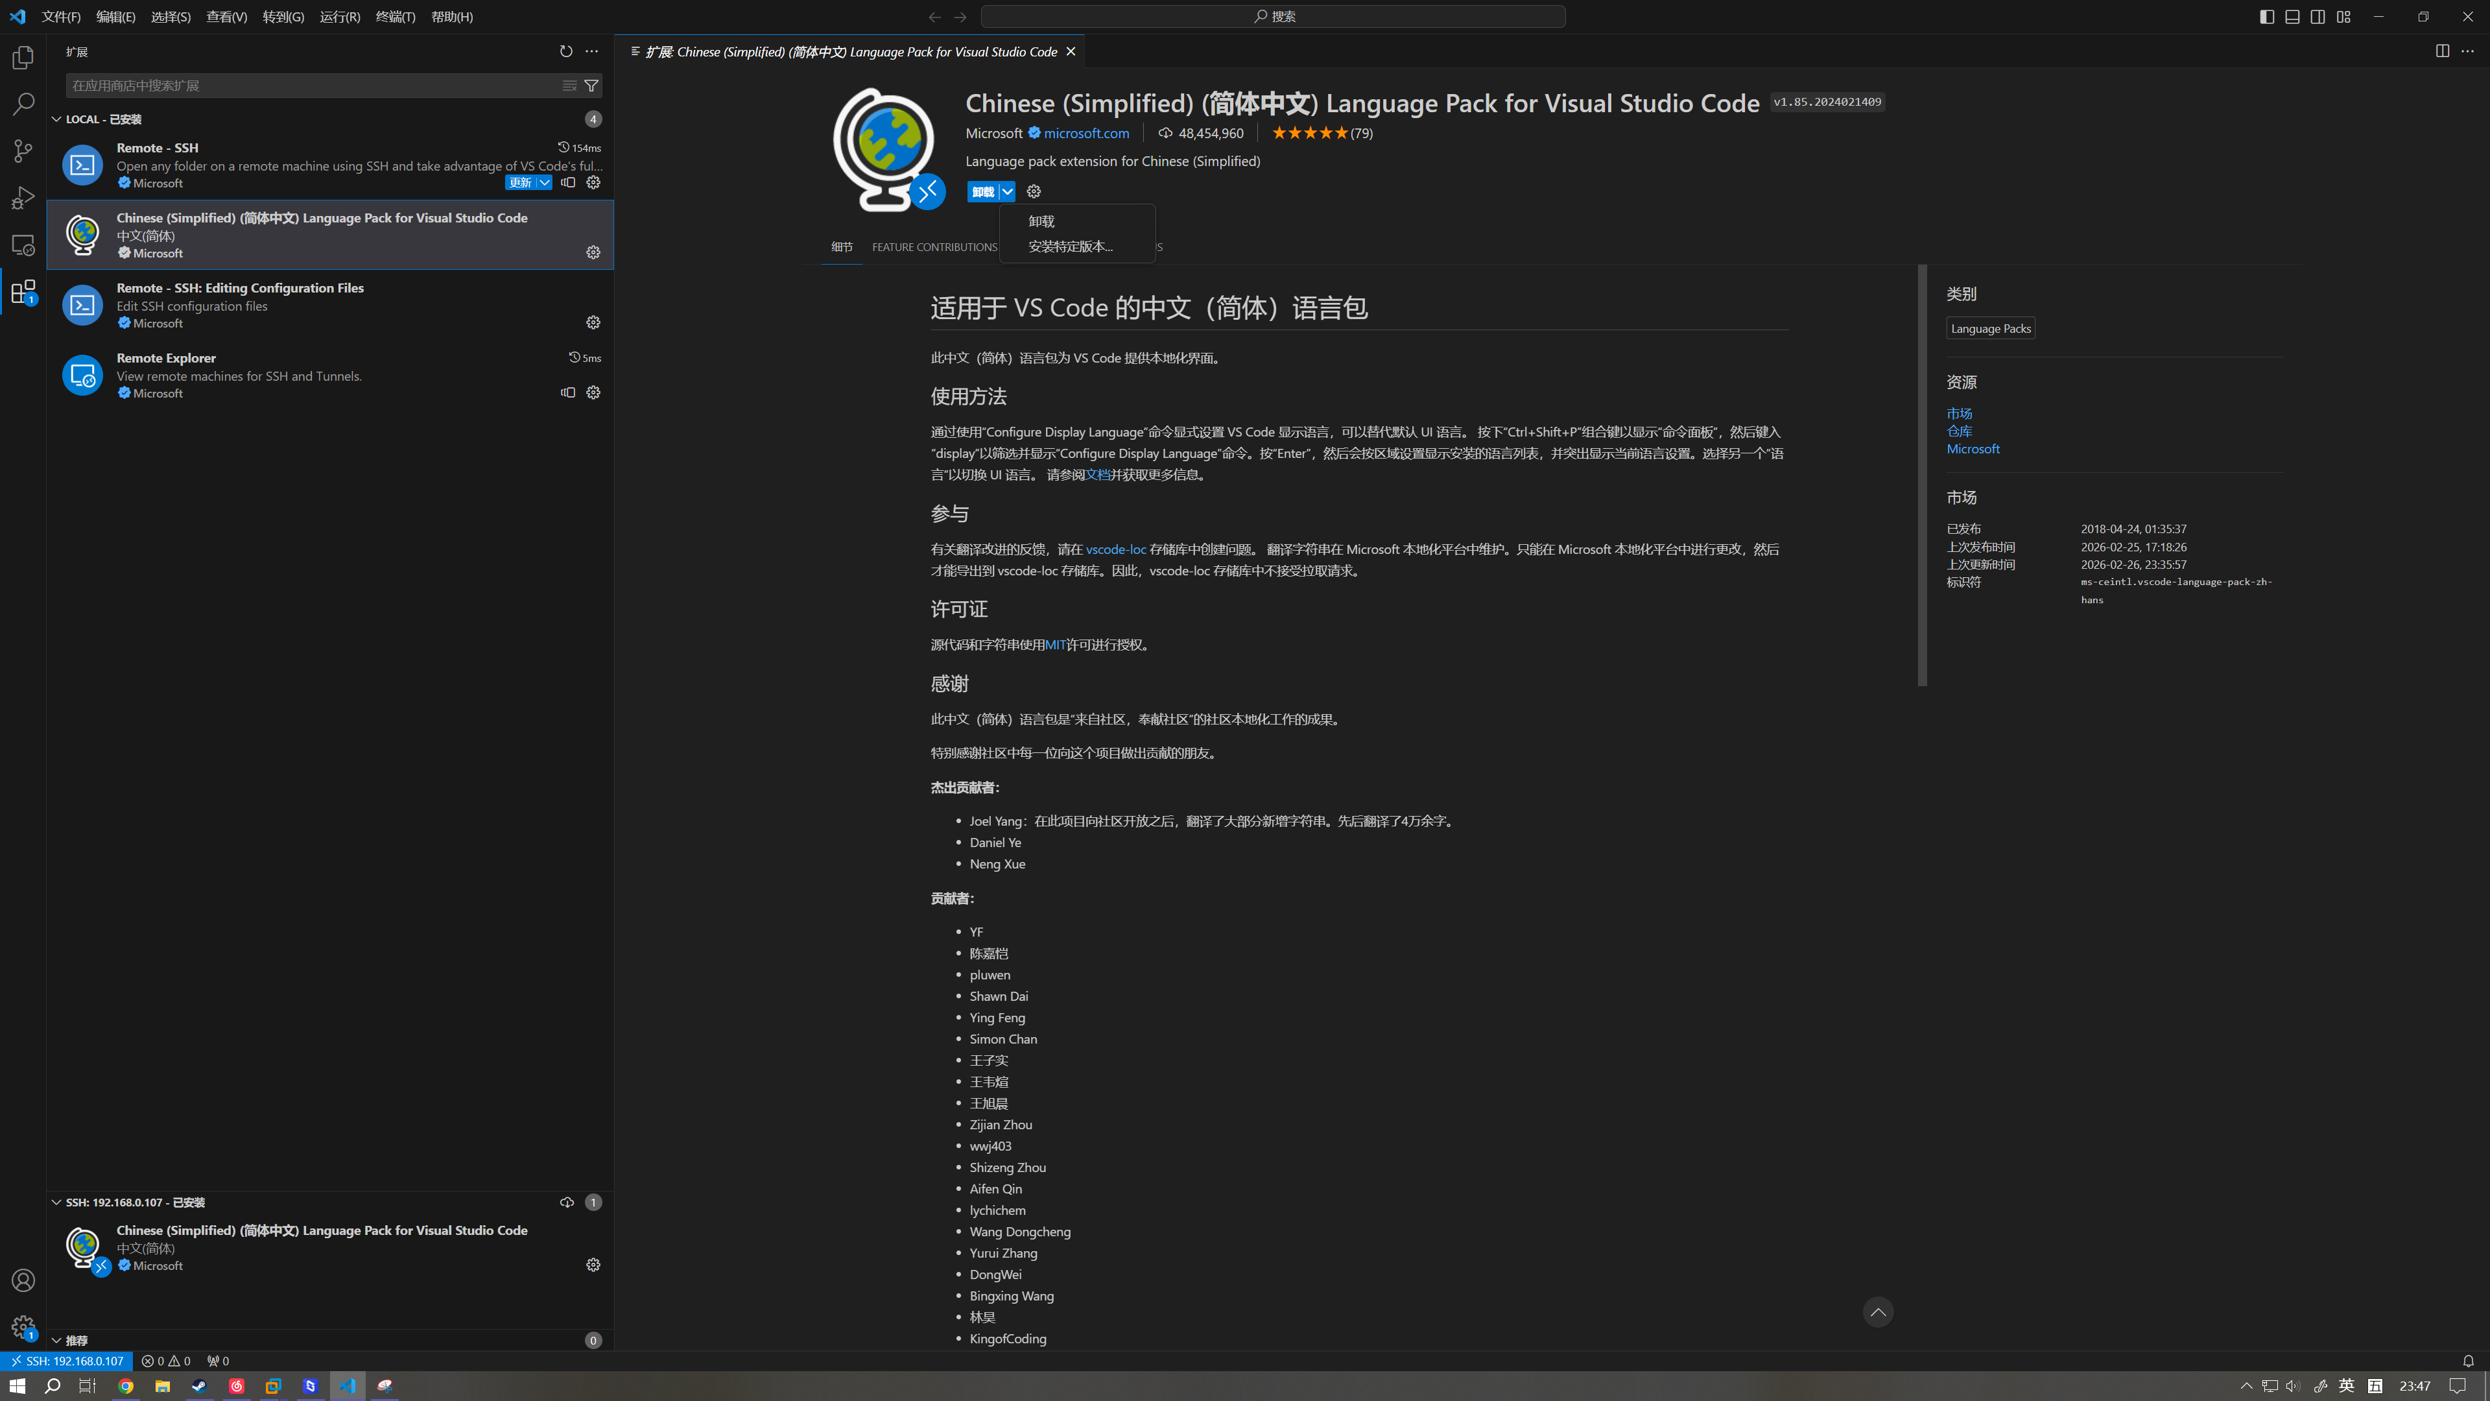Click the five-star rating
Screen dimensions: 2490x1401
[x=1309, y=134]
